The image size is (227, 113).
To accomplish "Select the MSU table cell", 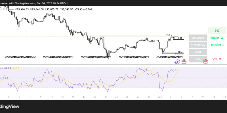I will [x=198, y=52].
